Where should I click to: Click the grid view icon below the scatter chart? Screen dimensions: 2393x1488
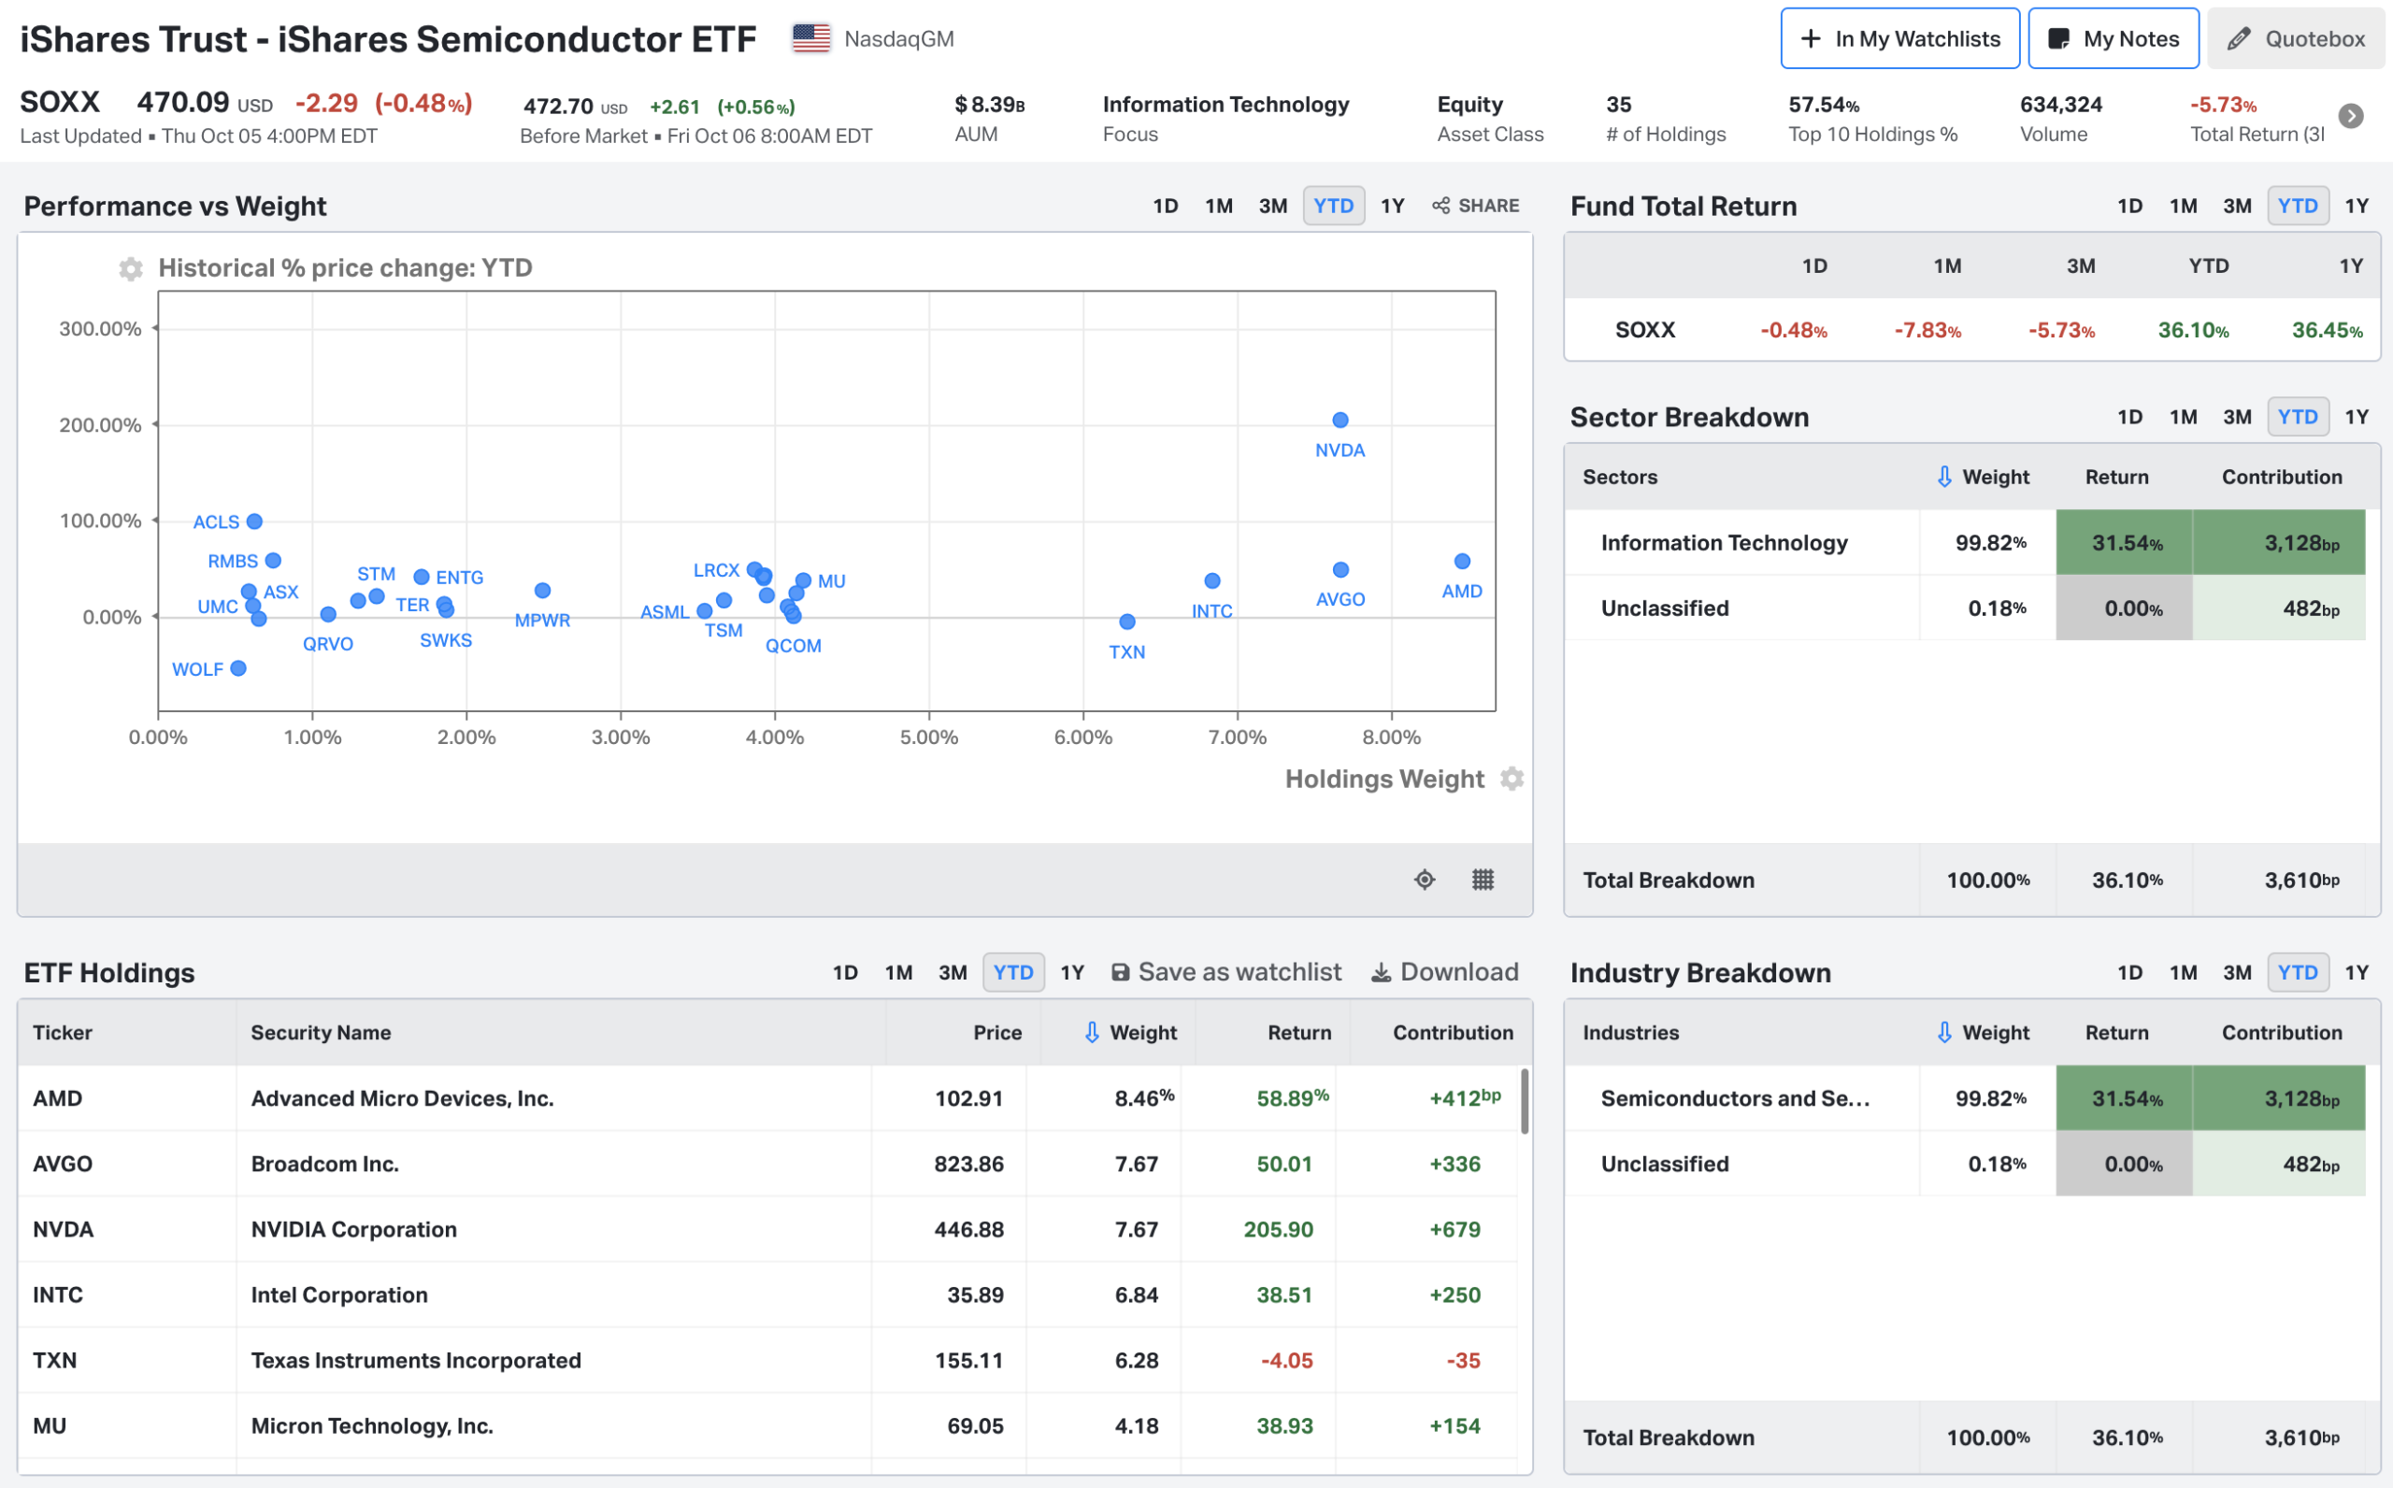[1483, 879]
